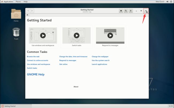Minimize the Getting Started window

[136, 11]
